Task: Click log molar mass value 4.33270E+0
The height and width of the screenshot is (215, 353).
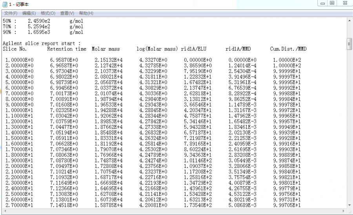Action: (x=153, y=60)
